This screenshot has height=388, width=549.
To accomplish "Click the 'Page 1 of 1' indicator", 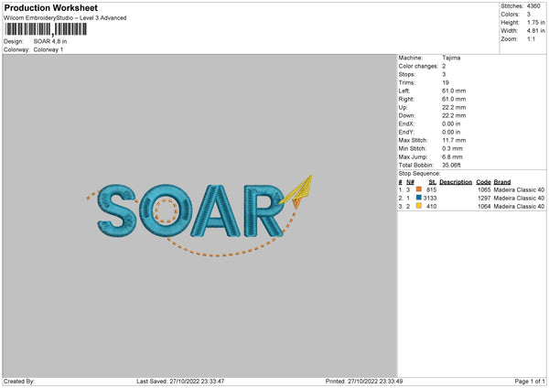I will pyautogui.click(x=530, y=382).
